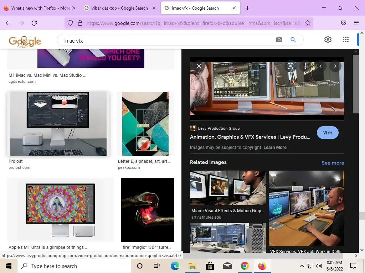Screen dimensions: 365x273
Task: Click the artinstitutes.edu source text
Action: (x=206, y=217)
